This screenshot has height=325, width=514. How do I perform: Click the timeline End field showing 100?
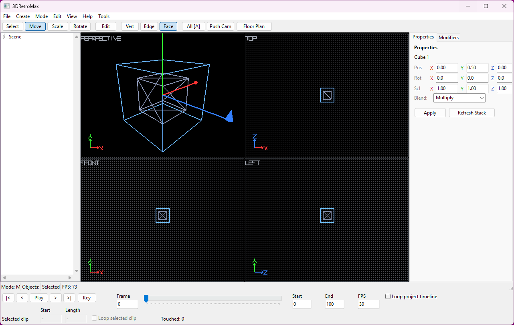(335, 305)
